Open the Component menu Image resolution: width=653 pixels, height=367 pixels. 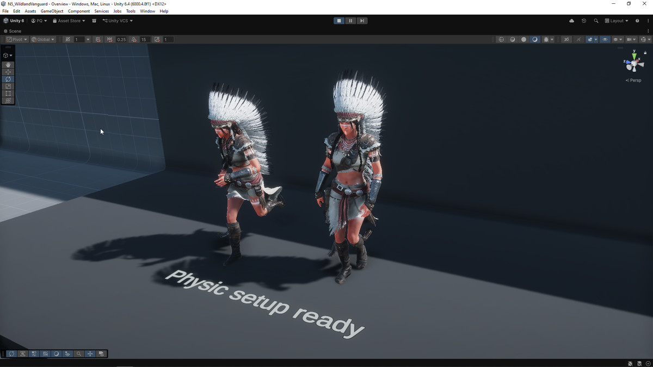79,11
